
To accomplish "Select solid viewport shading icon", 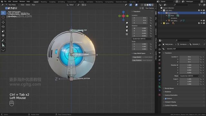I will pos(148,5).
